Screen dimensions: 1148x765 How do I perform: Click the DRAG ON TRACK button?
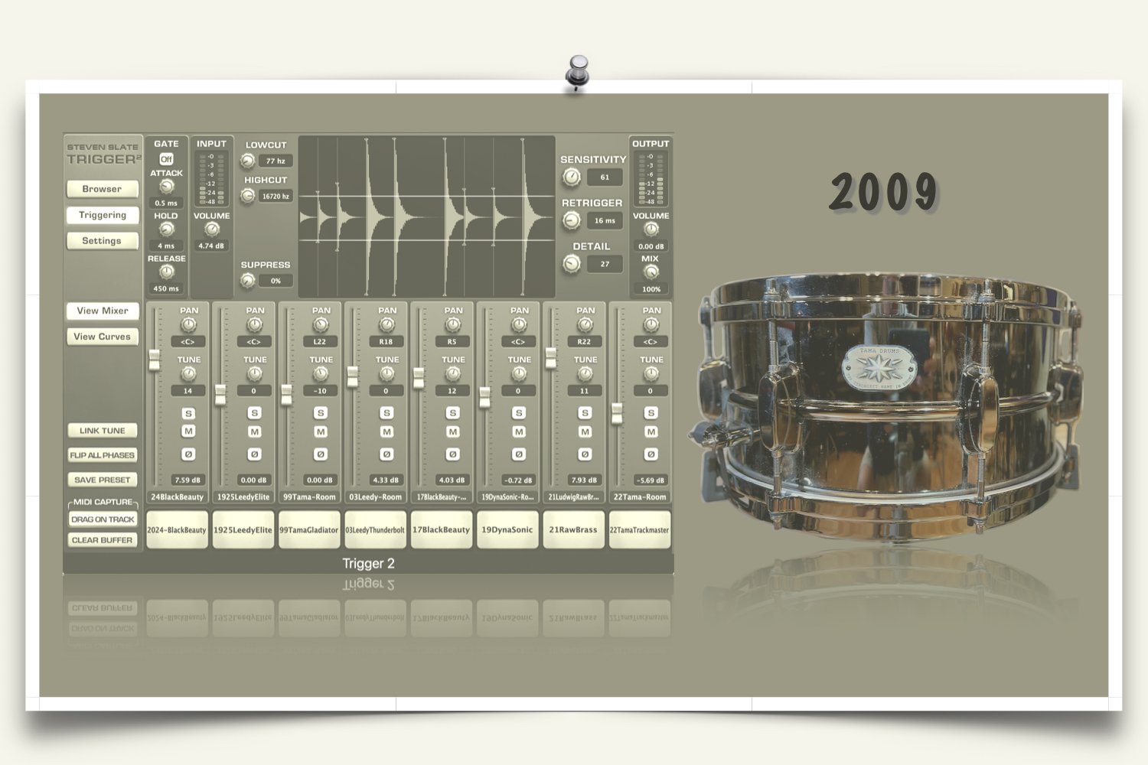pyautogui.click(x=103, y=519)
